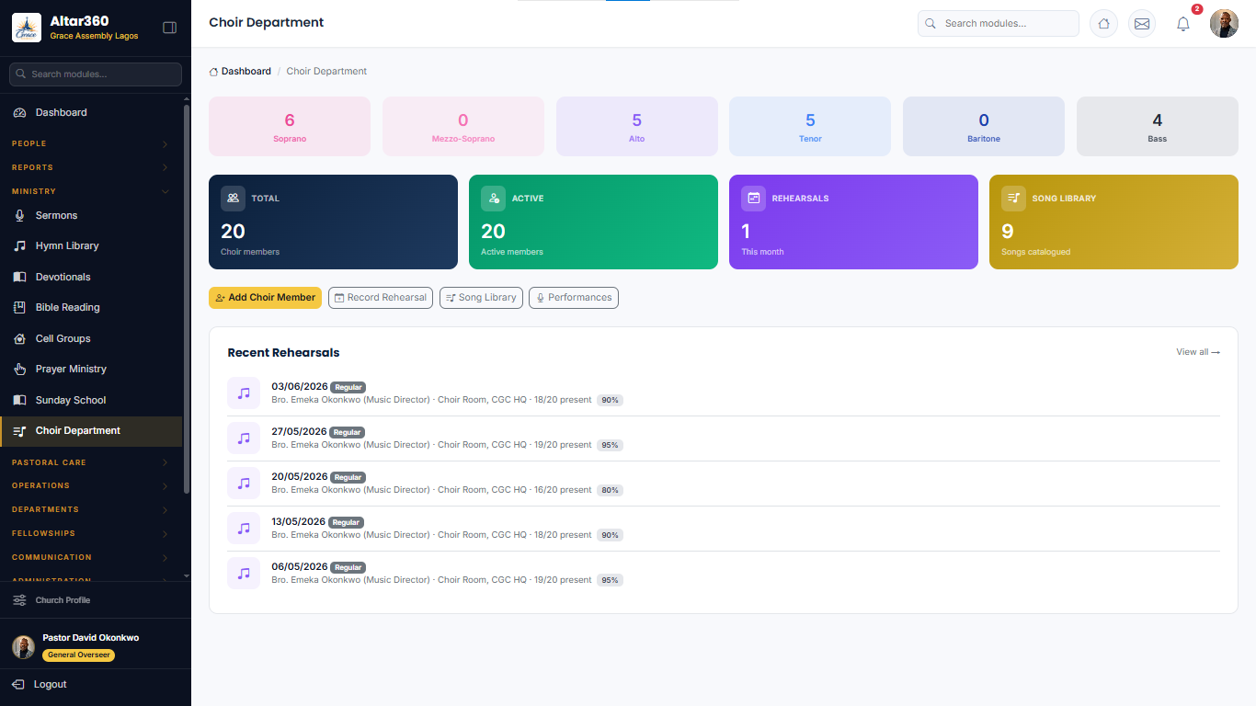Click the user avatar in top bar

(1224, 24)
